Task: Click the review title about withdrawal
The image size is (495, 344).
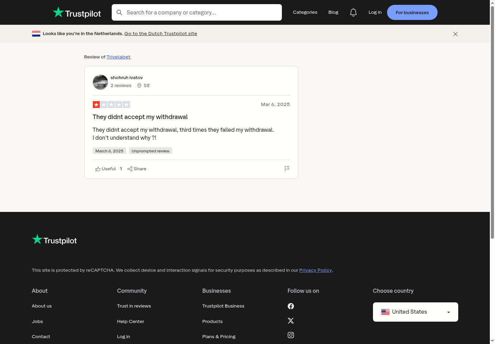Action: point(140,117)
